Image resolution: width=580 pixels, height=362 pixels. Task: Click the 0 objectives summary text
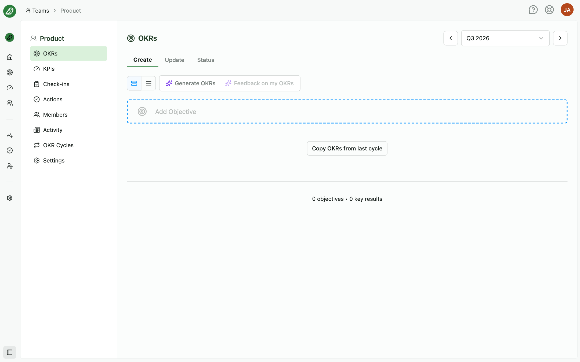point(328,199)
